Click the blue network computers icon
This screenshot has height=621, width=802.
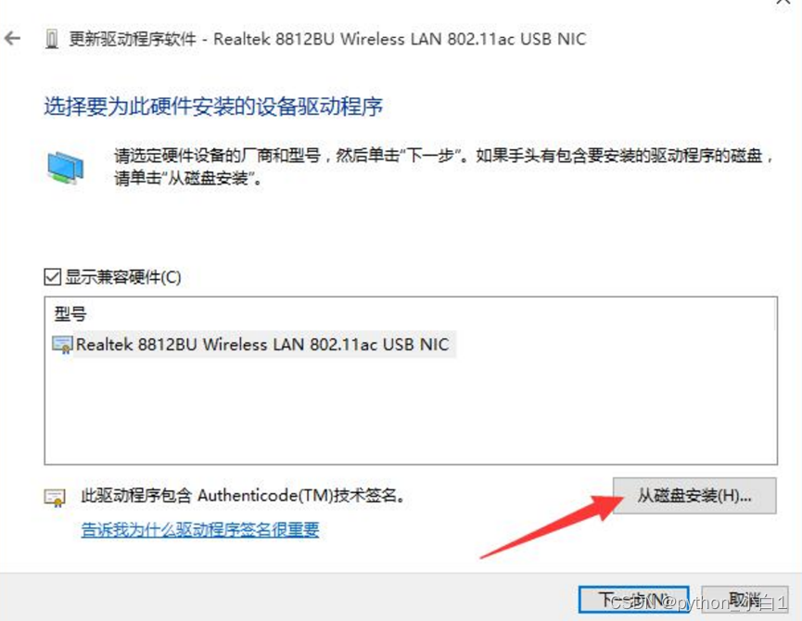point(66,167)
